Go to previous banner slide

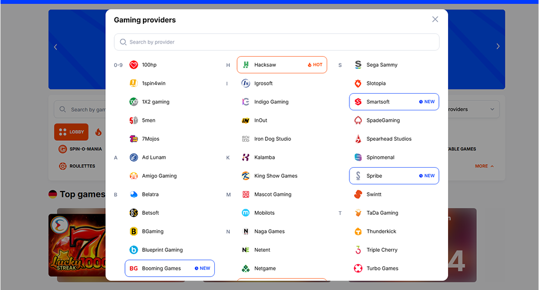point(56,47)
